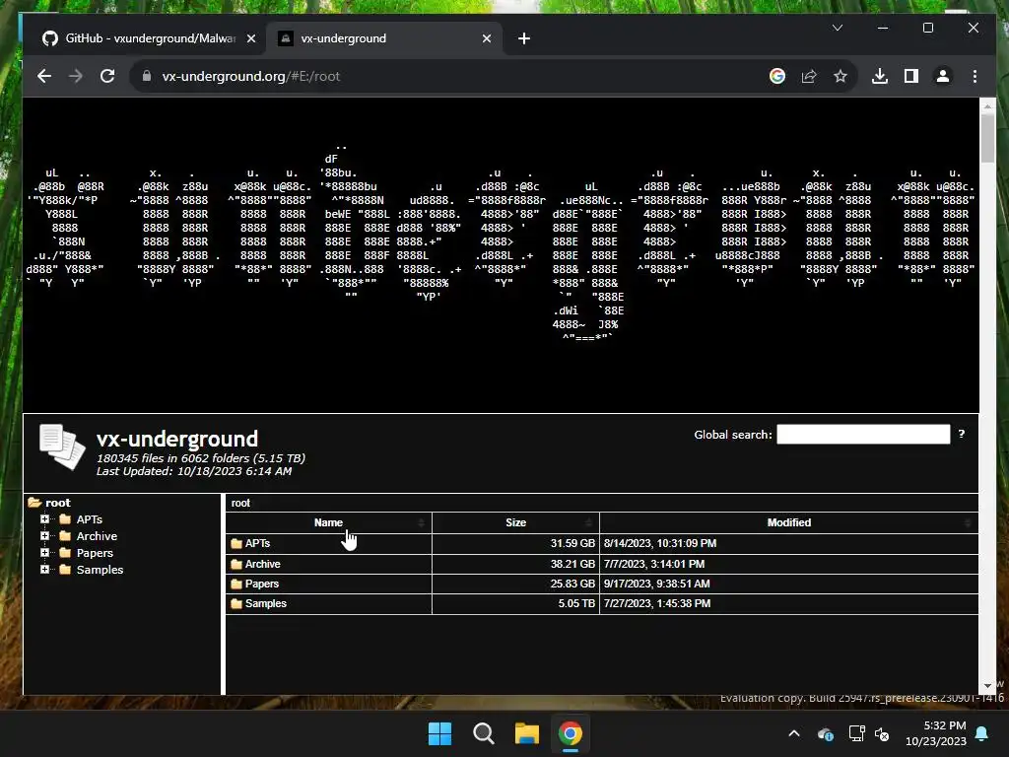Open Chrome downloads icon
The image size is (1009, 757).
point(880,76)
